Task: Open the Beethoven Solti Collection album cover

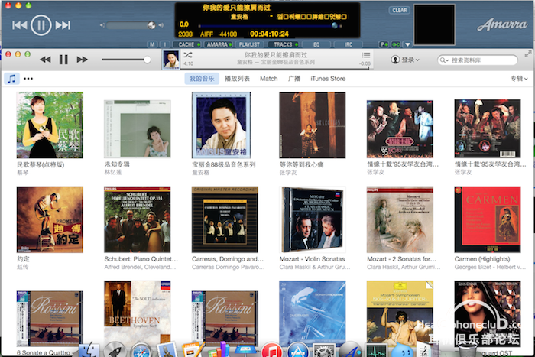Action: pos(137,313)
